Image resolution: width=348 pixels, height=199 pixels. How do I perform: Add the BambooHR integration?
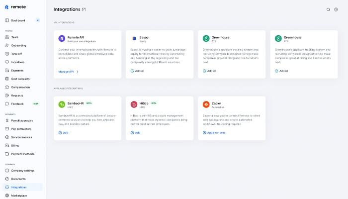tap(63, 133)
